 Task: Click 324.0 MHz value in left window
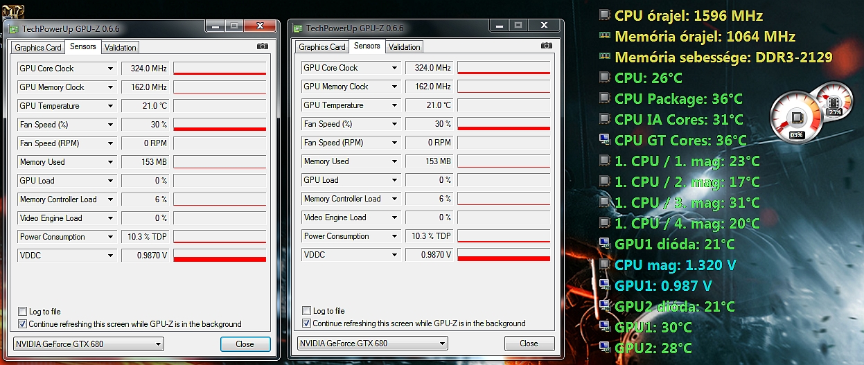pos(145,69)
